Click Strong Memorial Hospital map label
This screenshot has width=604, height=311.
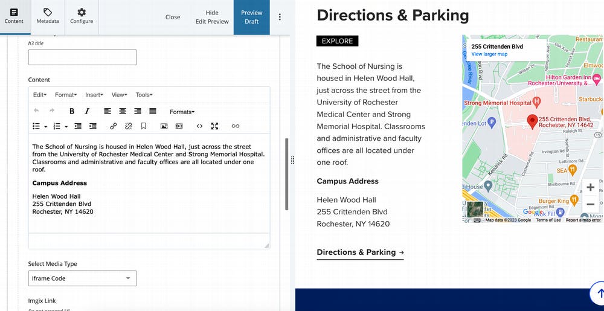pos(497,103)
